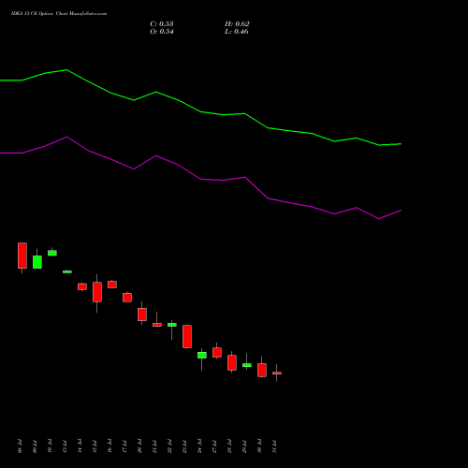
Task: Click the '14 Jul' date axis label
Action: [x=80, y=446]
